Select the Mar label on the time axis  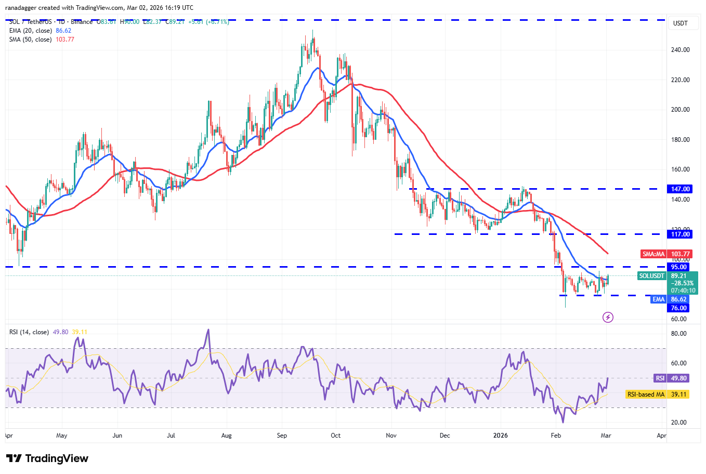tap(605, 436)
